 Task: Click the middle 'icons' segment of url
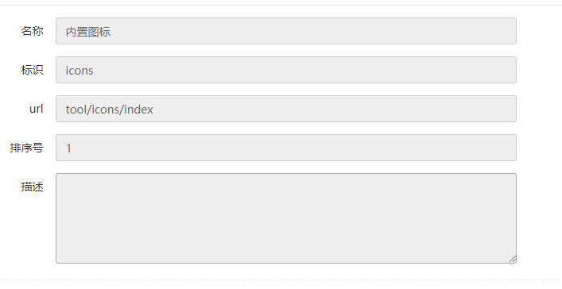[106, 110]
